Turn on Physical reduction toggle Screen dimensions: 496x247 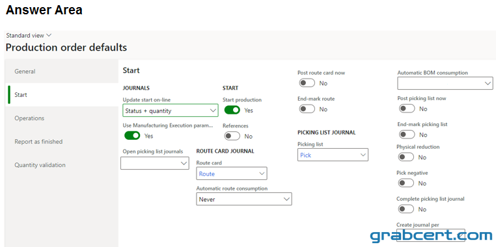pos(406,157)
